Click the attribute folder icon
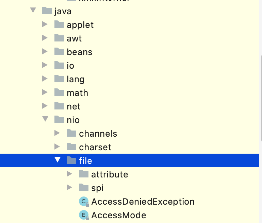262x223 pixels. [84, 174]
